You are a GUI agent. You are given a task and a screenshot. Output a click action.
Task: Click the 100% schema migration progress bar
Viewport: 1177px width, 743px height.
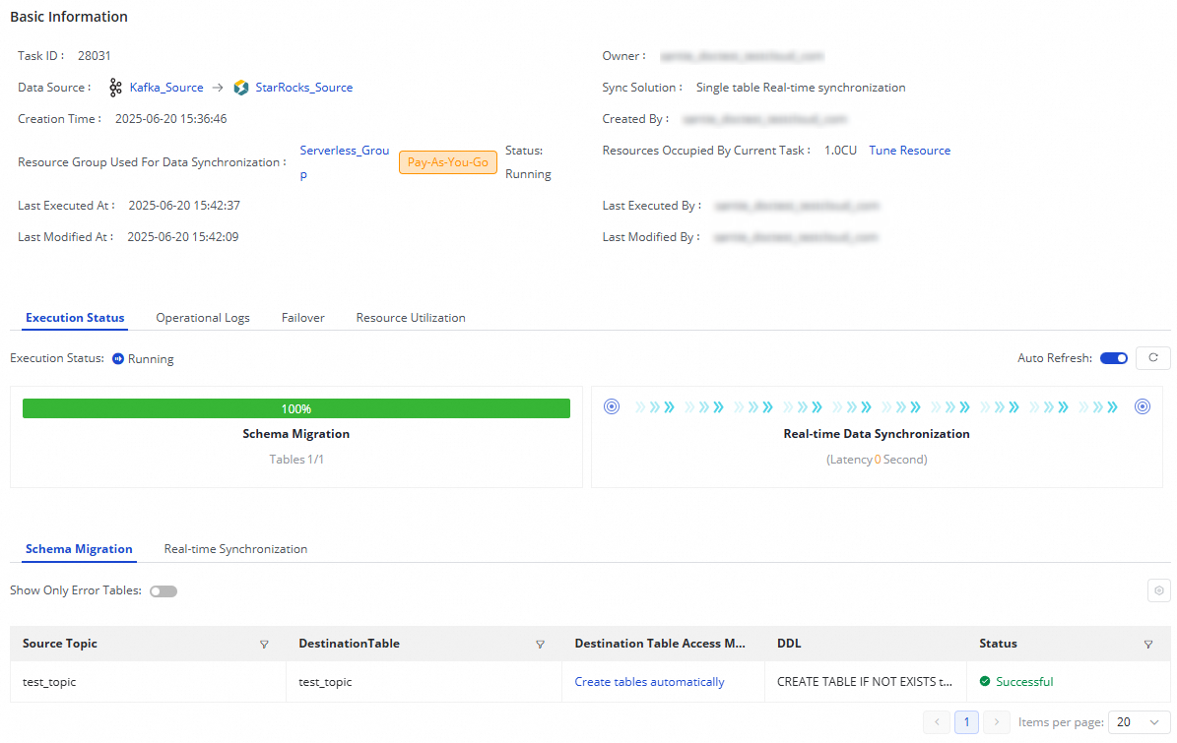pyautogui.click(x=296, y=408)
